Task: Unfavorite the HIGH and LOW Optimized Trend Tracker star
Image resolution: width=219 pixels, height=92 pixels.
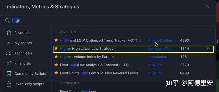Action: 56,40
